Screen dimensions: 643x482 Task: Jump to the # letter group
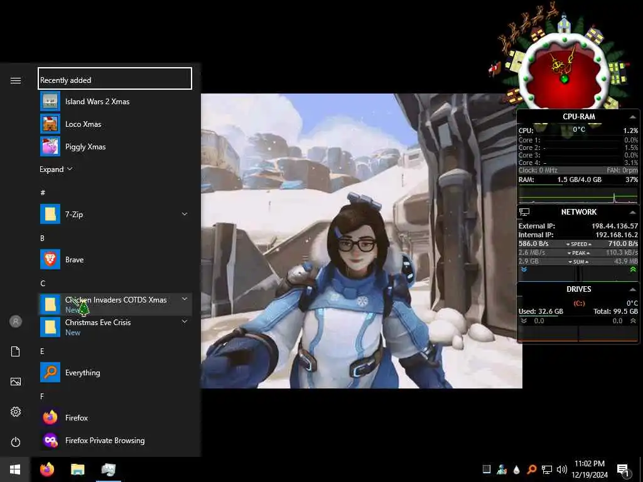pos(43,193)
